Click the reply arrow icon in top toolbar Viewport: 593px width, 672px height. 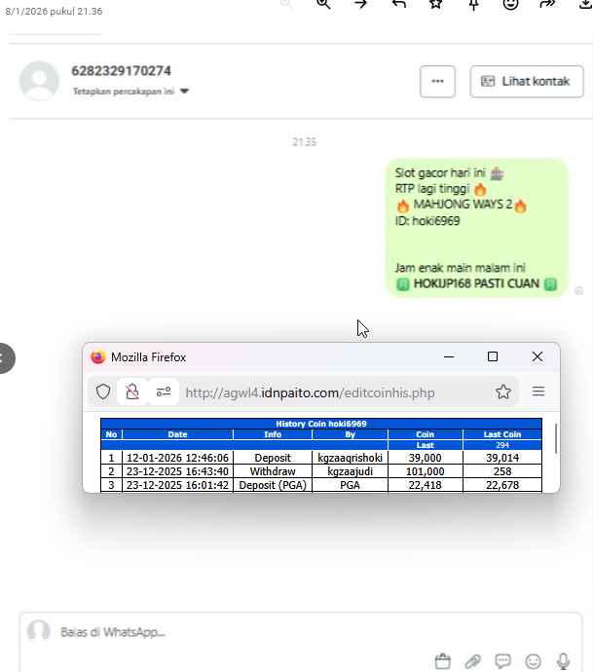point(398,4)
